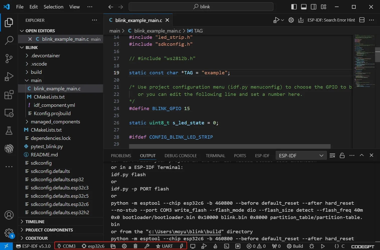Switch to the TERMINAL panel tab
The width and height of the screenshot is (380, 250).
click(x=215, y=156)
